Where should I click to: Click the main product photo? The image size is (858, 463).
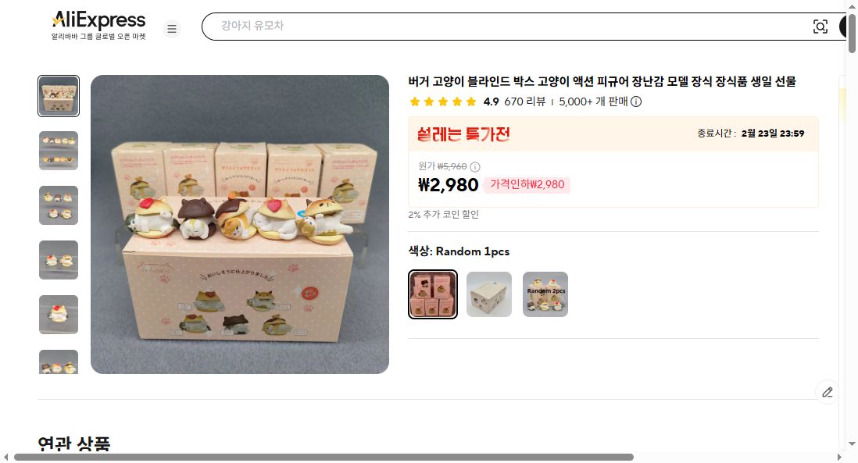(x=240, y=223)
